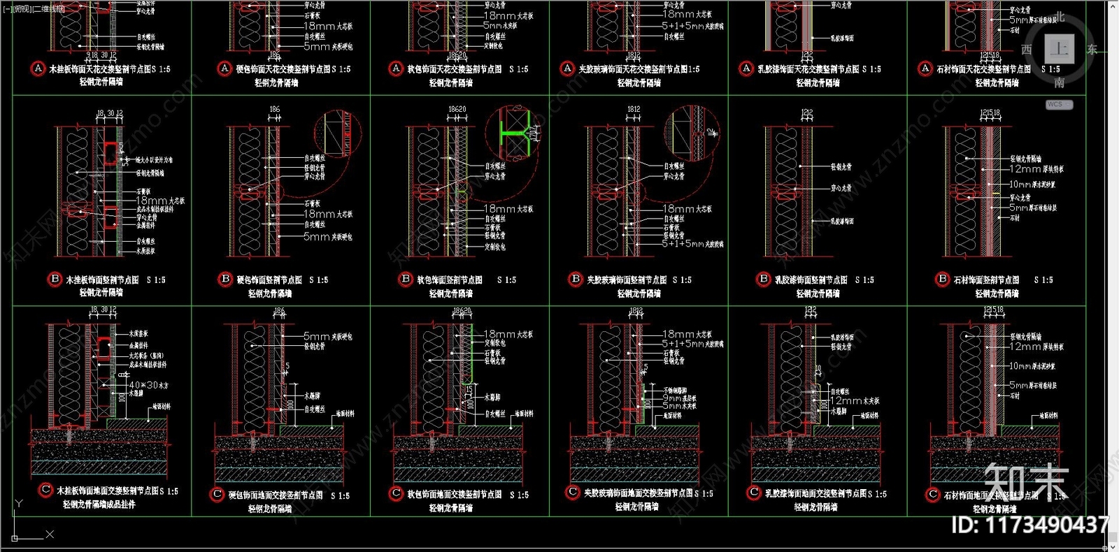Image resolution: width=1119 pixels, height=552 pixels.
Task: Select the 轻钢龙骨隔墙成品挂件 subtitle text
Action: click(99, 504)
